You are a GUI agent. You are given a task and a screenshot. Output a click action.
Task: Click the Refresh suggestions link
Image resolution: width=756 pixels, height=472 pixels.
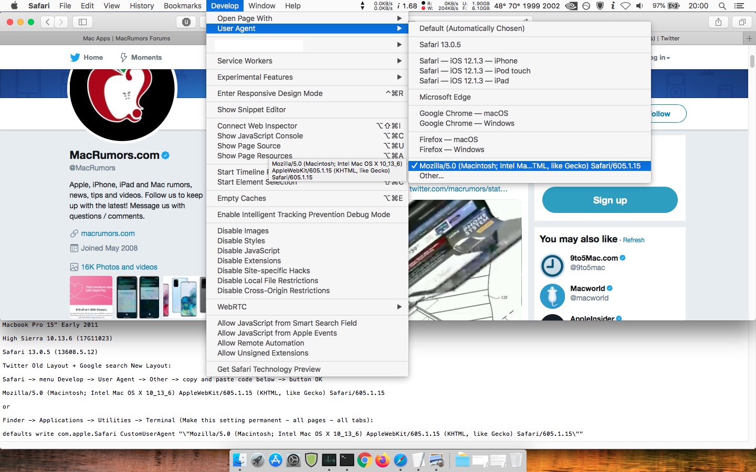coord(634,240)
